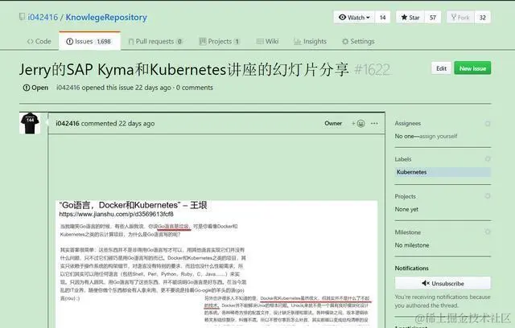This screenshot has width=515, height=328.
Task: Open the Insights tab
Action: pos(310,41)
